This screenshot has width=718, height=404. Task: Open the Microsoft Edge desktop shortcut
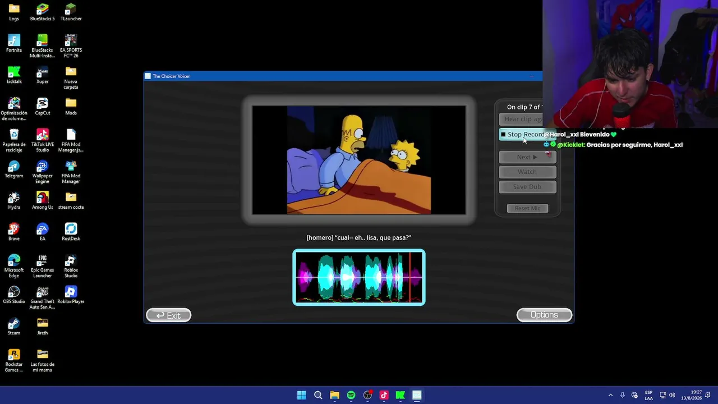pyautogui.click(x=14, y=266)
